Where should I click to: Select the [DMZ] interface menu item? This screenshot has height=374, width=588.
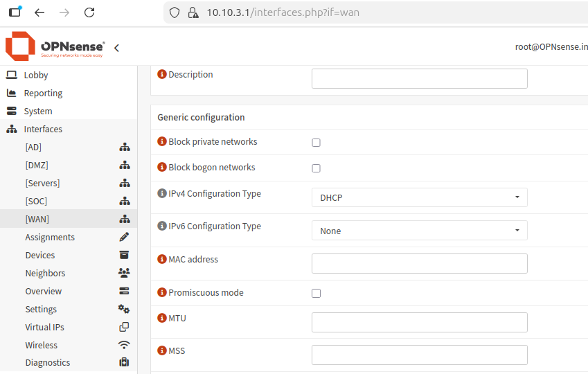coord(37,166)
